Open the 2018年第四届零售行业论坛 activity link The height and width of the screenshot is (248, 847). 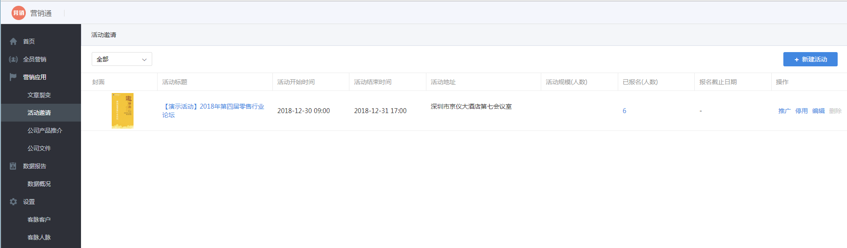pos(213,107)
